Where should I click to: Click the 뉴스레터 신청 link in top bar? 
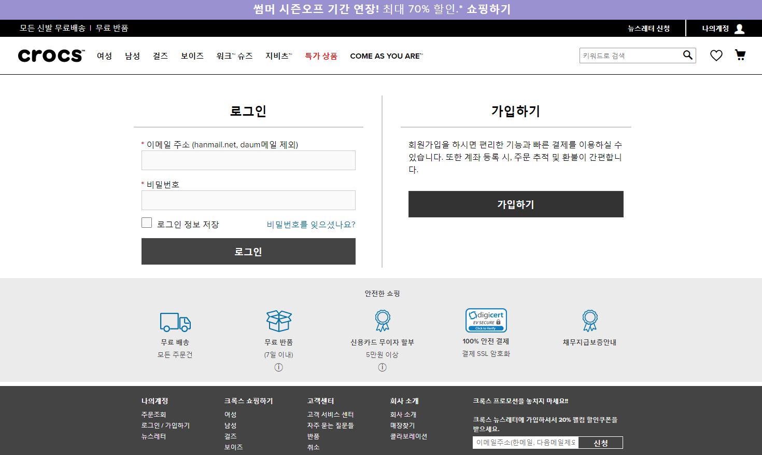pyautogui.click(x=648, y=29)
